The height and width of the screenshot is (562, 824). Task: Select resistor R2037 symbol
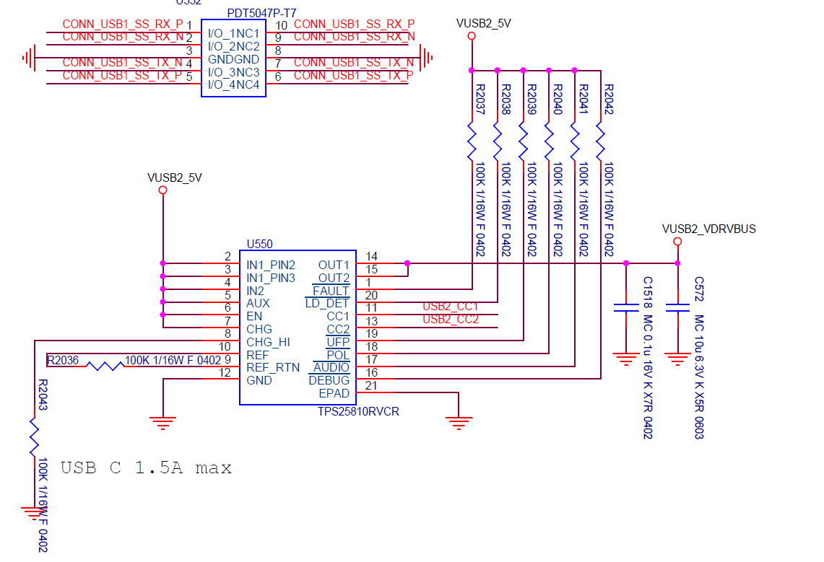pyautogui.click(x=472, y=141)
